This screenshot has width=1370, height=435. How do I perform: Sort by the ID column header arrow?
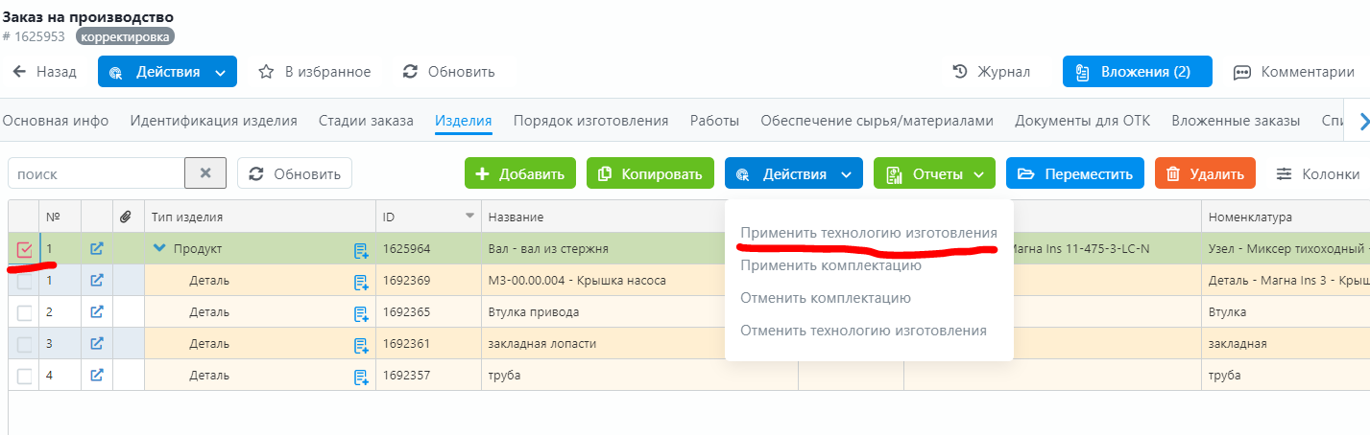point(469,217)
